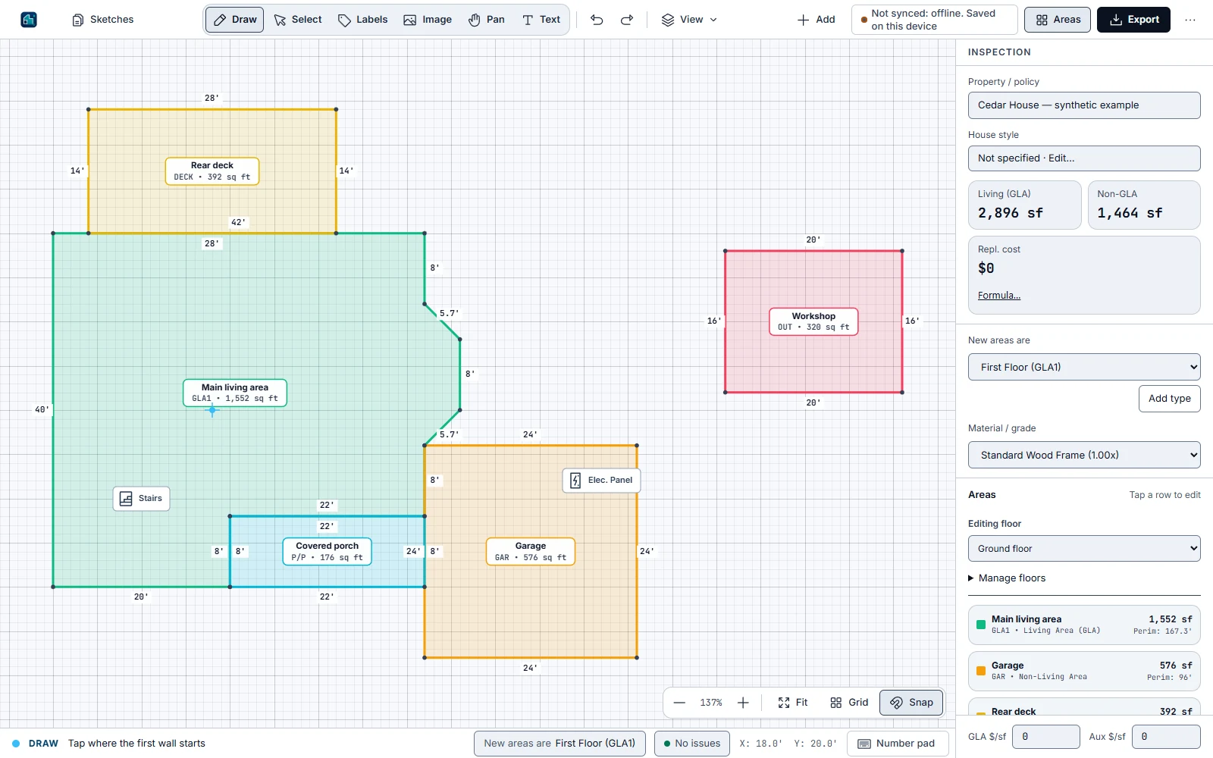The width and height of the screenshot is (1213, 758).
Task: Zoom in on the canvas
Action: pyautogui.click(x=743, y=703)
